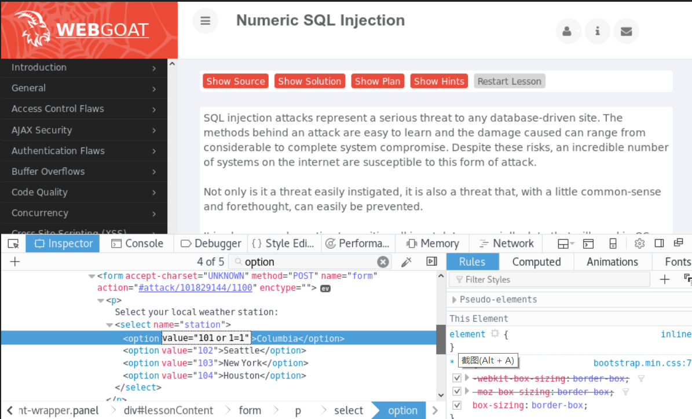Click the Filter Styles input field
Image resolution: width=692 pixels, height=419 pixels.
click(x=550, y=279)
